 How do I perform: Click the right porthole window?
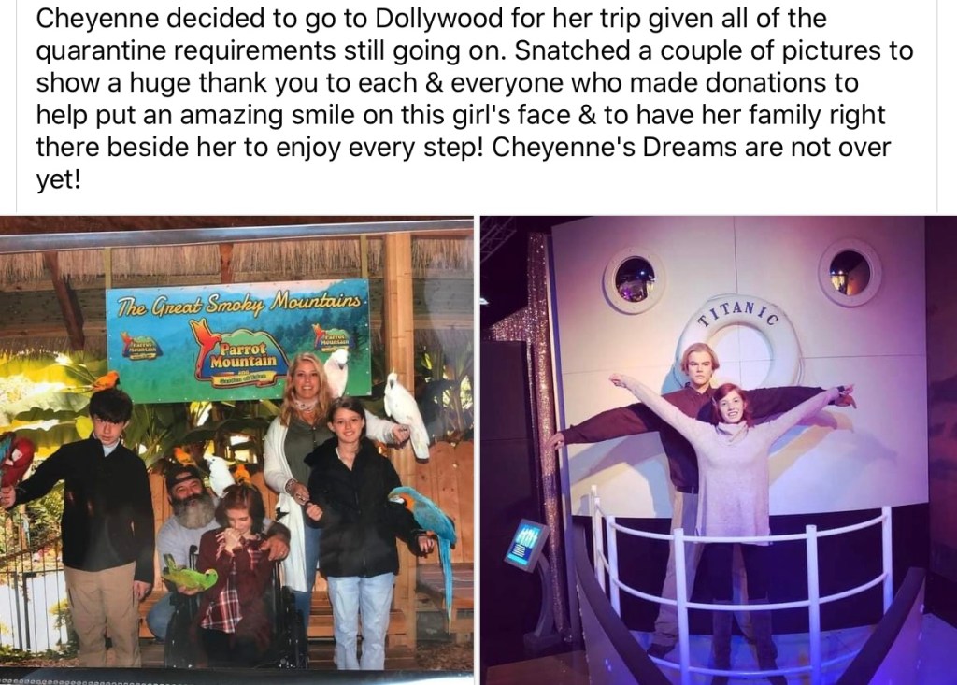(850, 272)
